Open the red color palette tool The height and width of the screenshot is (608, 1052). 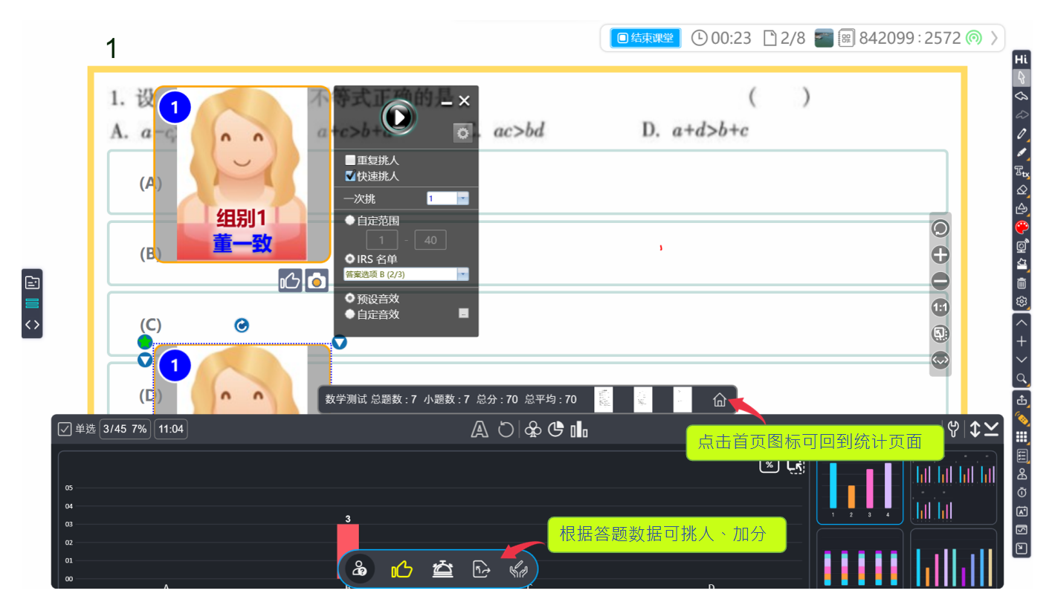[x=1022, y=227]
